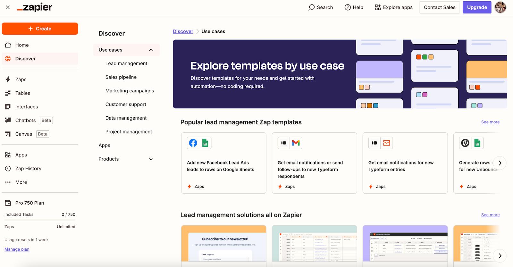
Task: Open the Apps grid icon in sidebar
Action: pyautogui.click(x=8, y=155)
